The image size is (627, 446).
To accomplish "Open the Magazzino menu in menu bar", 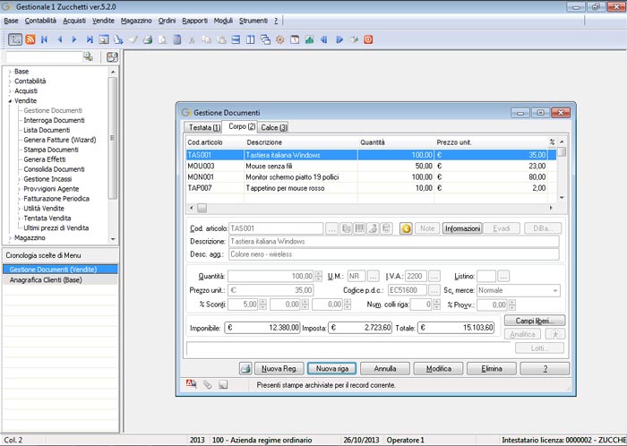I will click(136, 21).
